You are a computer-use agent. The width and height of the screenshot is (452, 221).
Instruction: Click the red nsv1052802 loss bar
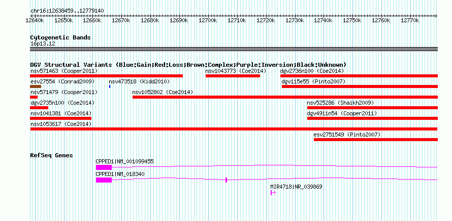coord(285,97)
